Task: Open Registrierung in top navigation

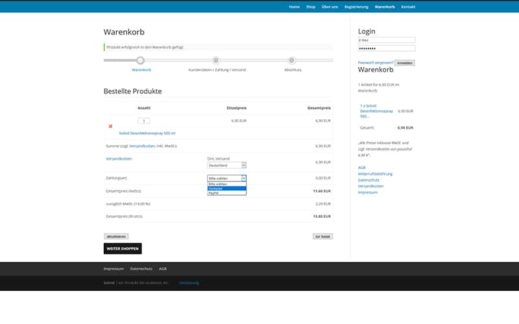Action: [x=356, y=7]
